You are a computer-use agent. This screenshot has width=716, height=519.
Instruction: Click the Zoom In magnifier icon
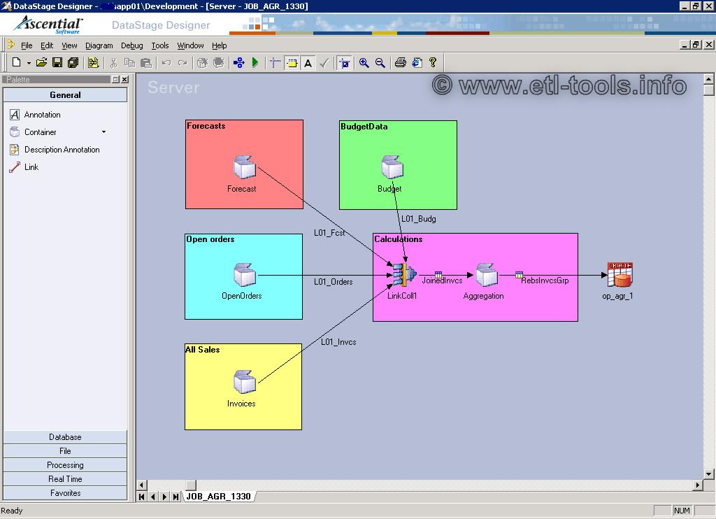coord(364,62)
